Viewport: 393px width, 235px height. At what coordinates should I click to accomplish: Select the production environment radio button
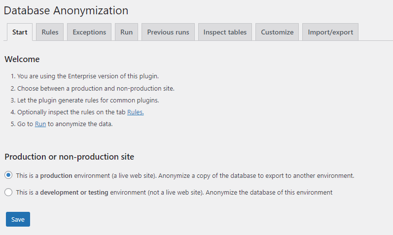click(x=8, y=175)
